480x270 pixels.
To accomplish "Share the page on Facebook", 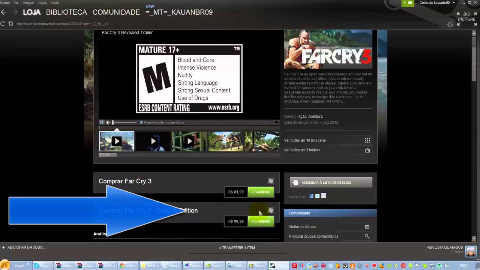I will click(311, 196).
